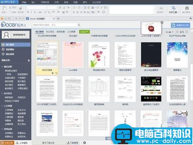
Task: Click the green highlighted category tab
Action: click(x=85, y=32)
